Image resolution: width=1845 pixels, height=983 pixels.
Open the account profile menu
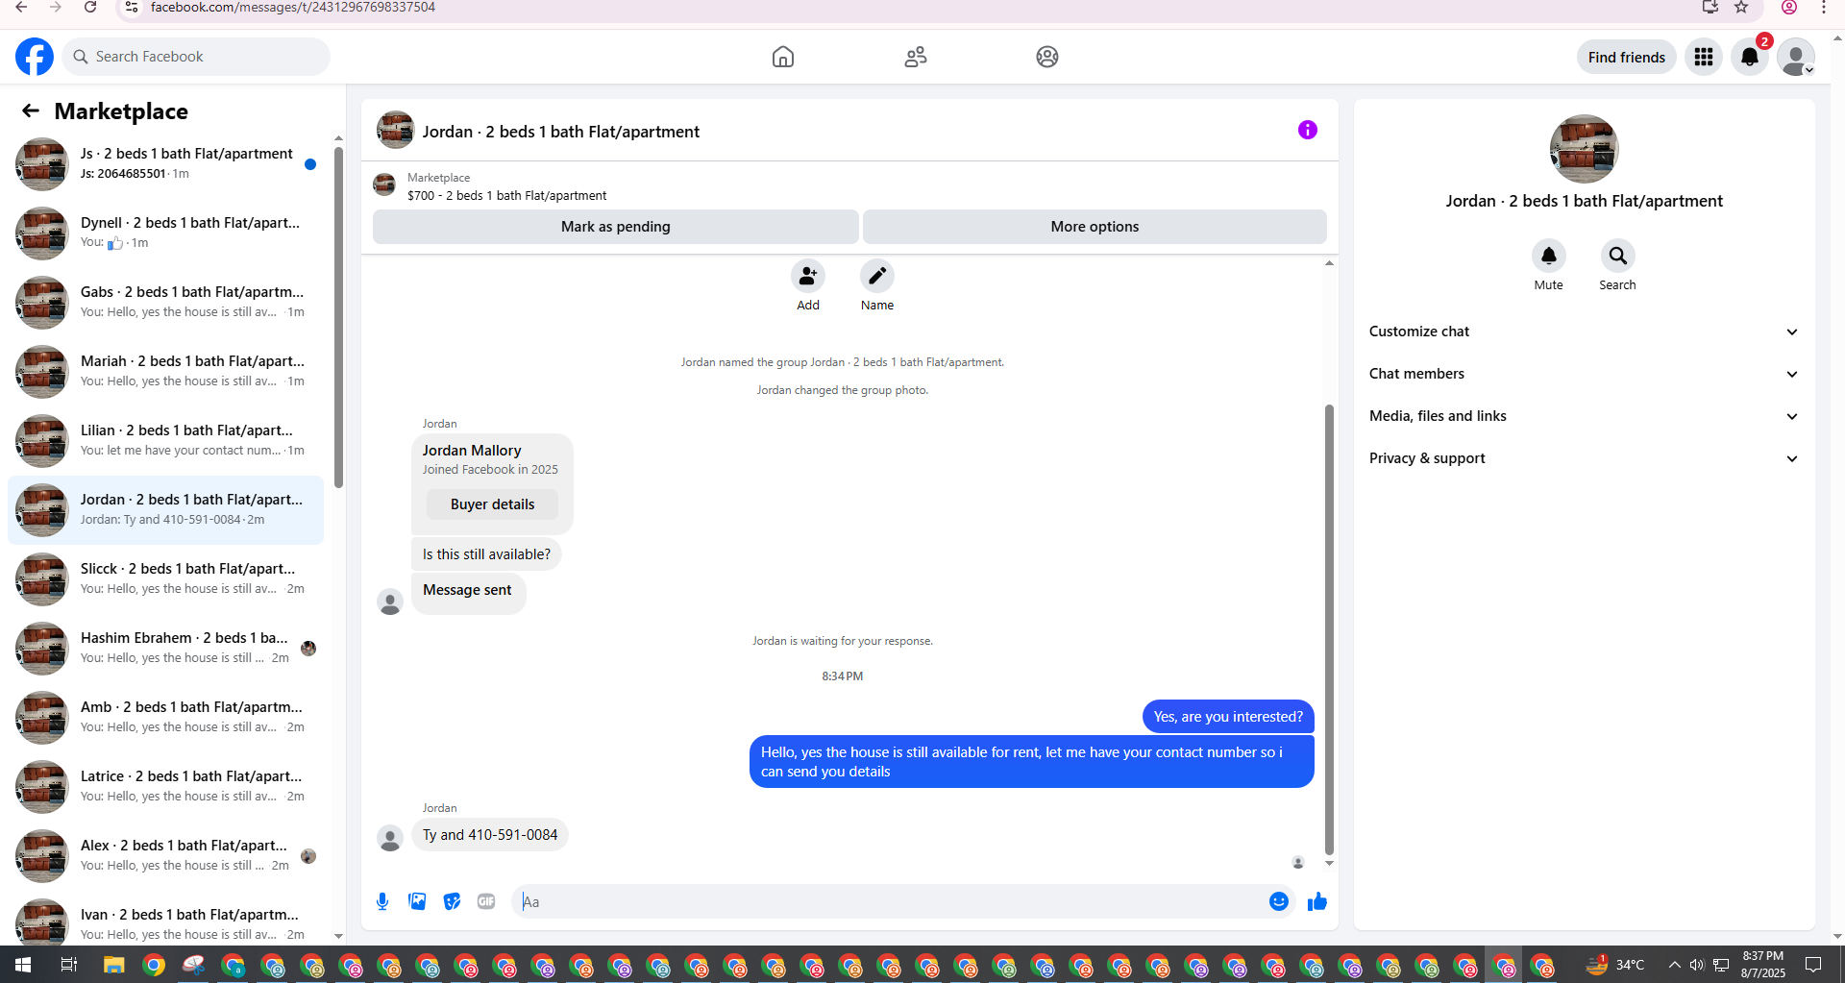[1795, 57]
